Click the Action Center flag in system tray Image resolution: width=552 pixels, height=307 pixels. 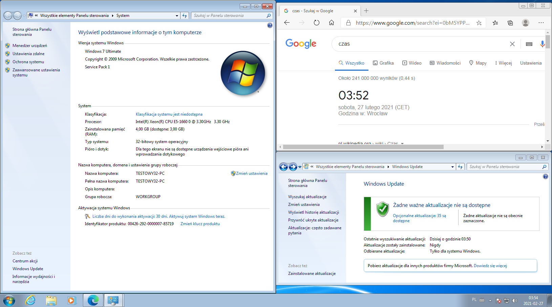(x=498, y=300)
